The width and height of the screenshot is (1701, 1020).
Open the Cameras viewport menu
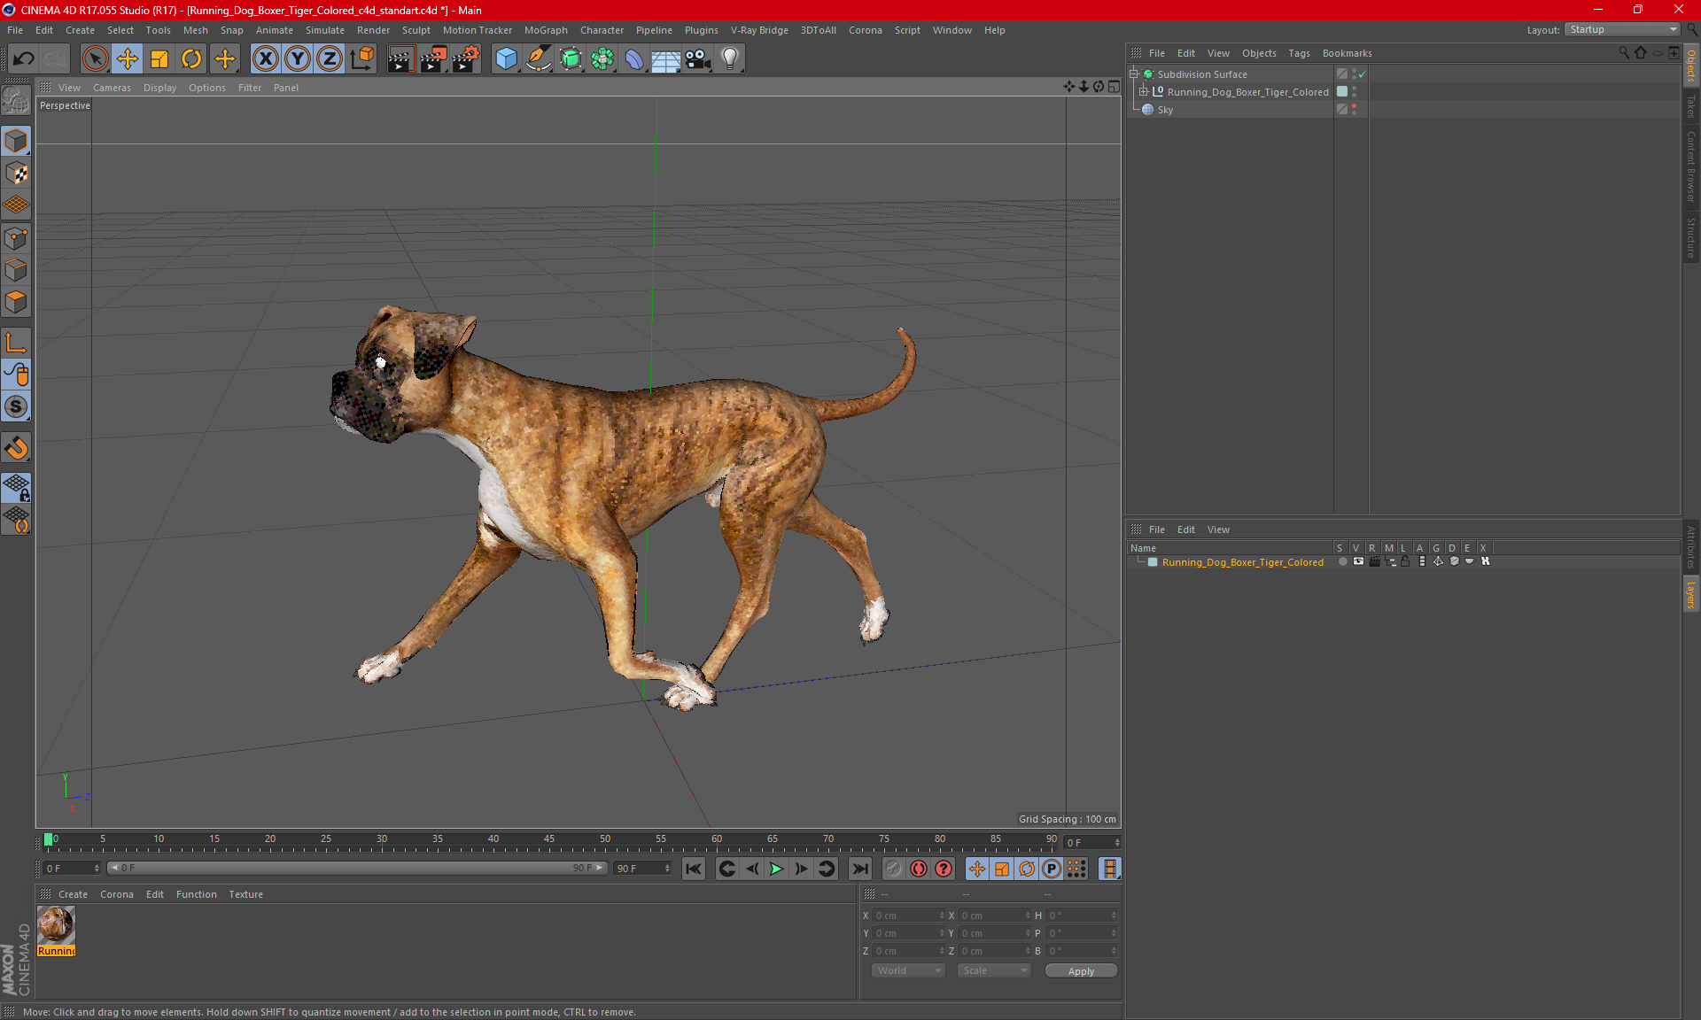coord(112,88)
